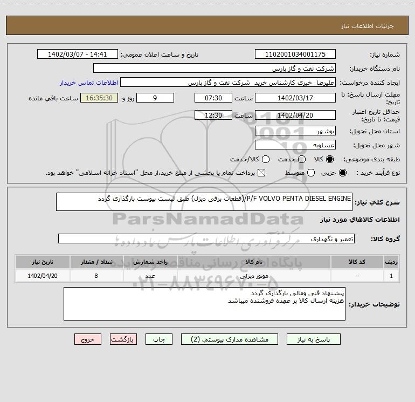Click the table date cell 1402/04/20
This screenshot has height=402, width=415.
[43, 276]
